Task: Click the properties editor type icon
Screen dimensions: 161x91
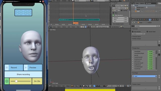Action: (133, 19)
